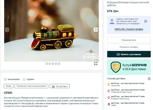Show the next photo with right arrow
153x110 pixels.
click(x=96, y=30)
